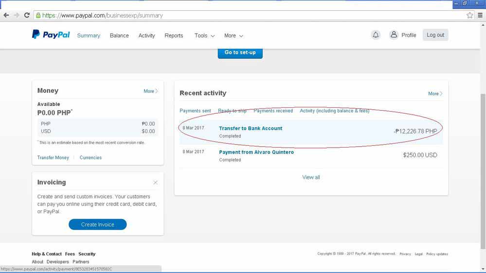The image size is (486, 273).
Task: Click the USD balance row
Action: (x=98, y=131)
